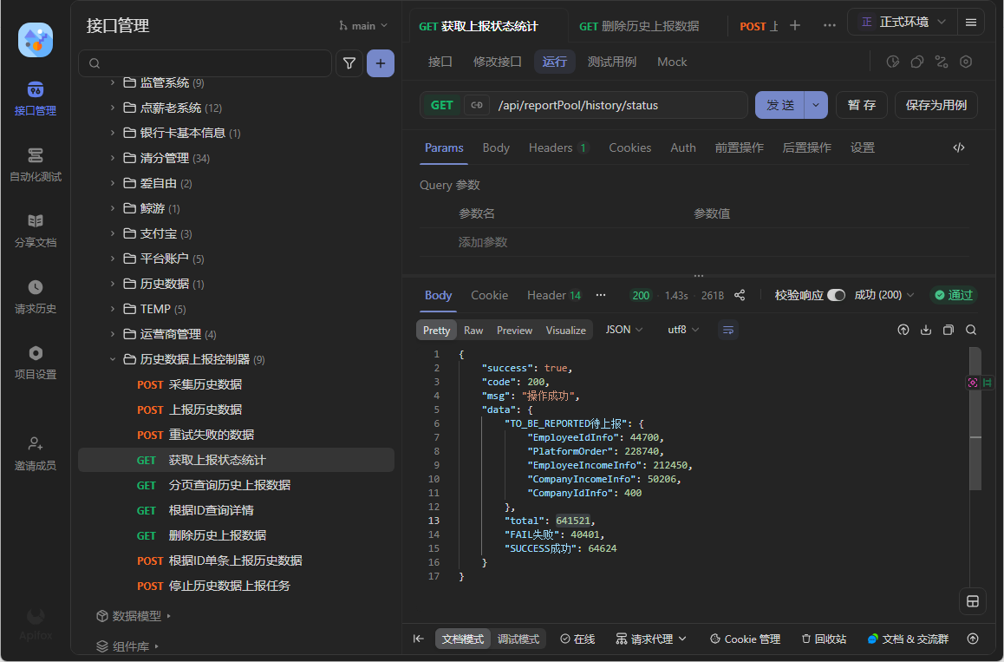Open the 测试用例 tab
This screenshot has height=662, width=1004.
pos(611,62)
